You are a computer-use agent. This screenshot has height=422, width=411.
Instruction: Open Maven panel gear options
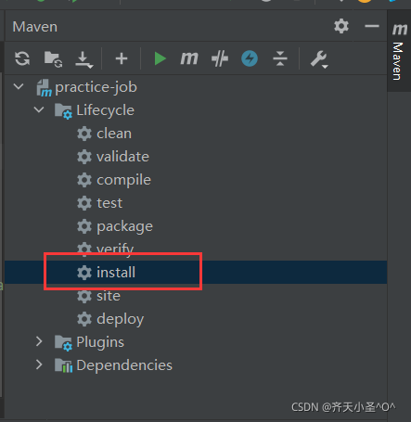341,26
